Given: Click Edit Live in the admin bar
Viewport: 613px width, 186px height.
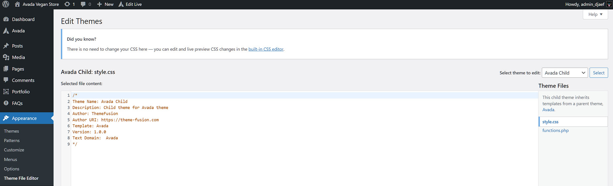Looking at the screenshot, I should [134, 4].
